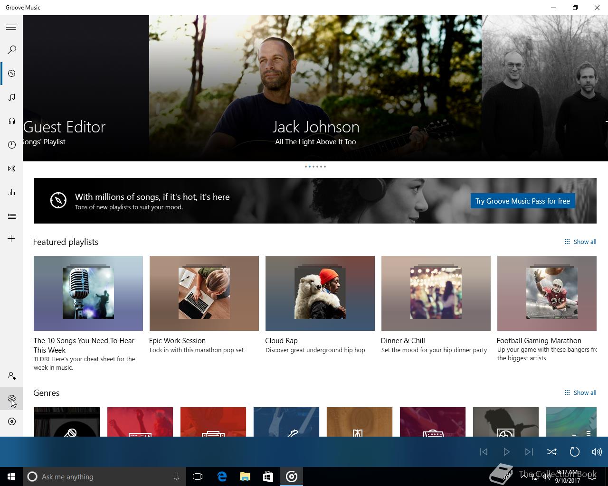This screenshot has width=608, height=486.
Task: Show all Genres
Action: (x=580, y=393)
